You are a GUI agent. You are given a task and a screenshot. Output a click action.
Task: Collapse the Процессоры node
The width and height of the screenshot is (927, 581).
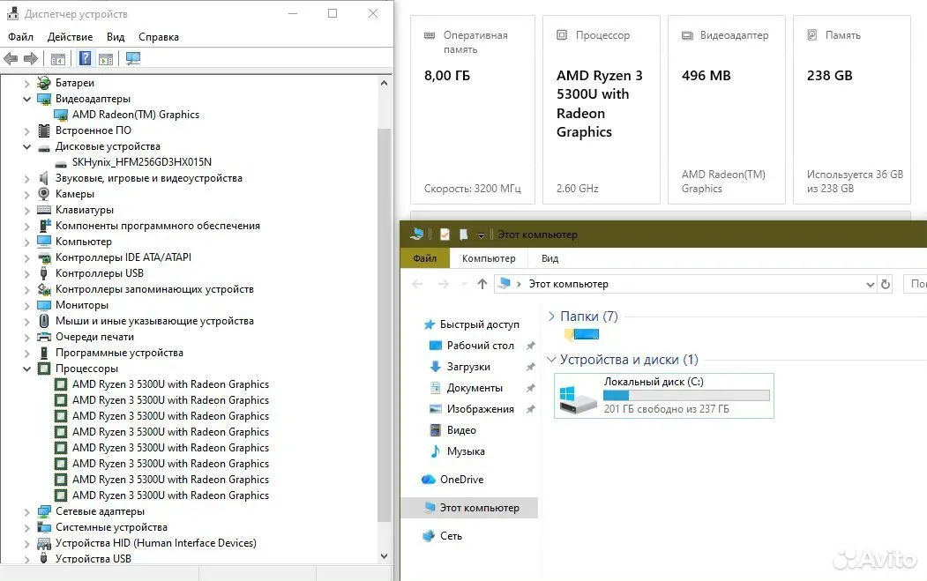(x=26, y=369)
